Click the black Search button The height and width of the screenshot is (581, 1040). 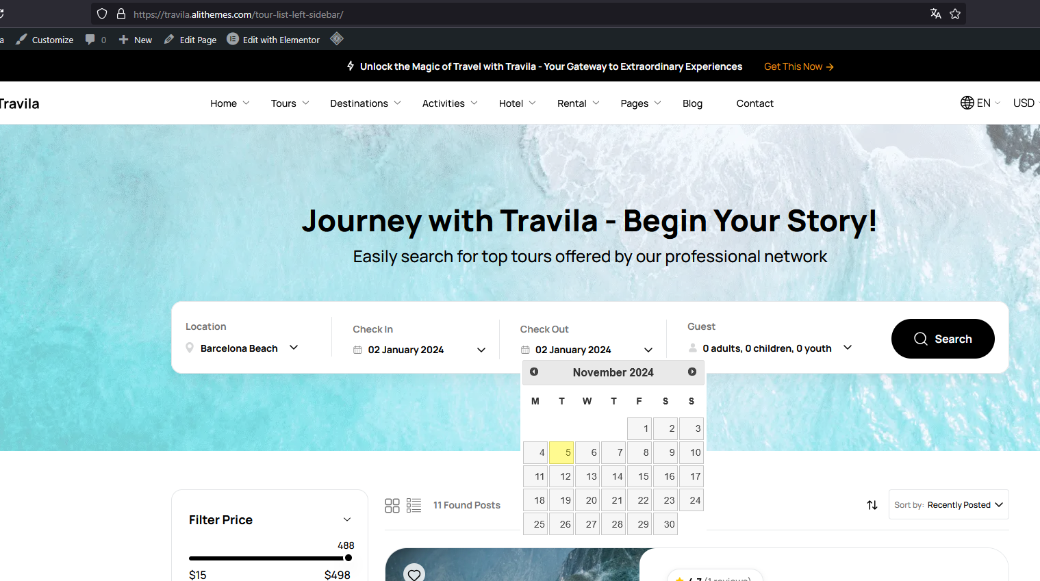pos(943,339)
